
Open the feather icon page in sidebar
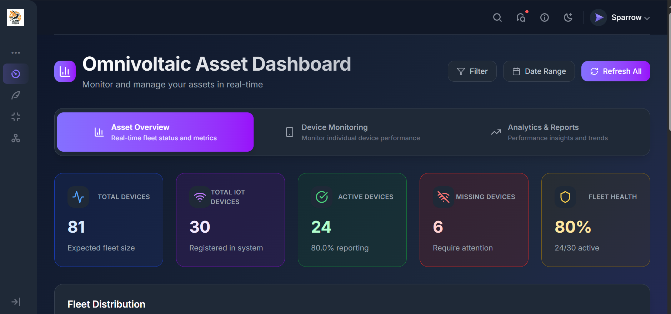(x=16, y=95)
